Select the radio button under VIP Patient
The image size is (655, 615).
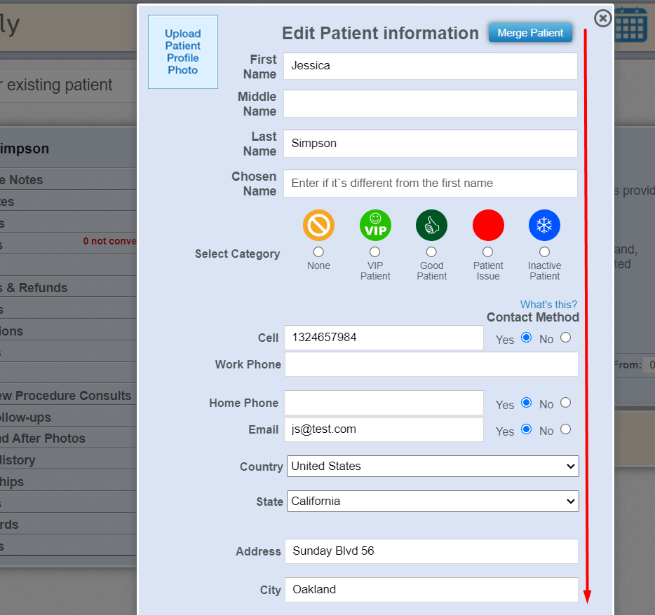point(375,251)
